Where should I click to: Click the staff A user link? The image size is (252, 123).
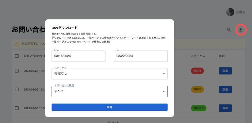coord(240,12)
